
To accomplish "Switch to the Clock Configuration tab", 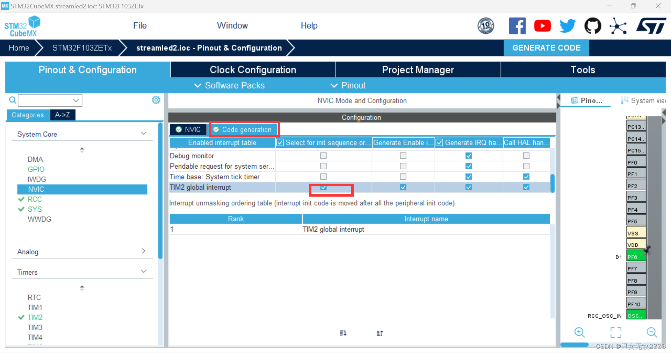I will click(253, 70).
